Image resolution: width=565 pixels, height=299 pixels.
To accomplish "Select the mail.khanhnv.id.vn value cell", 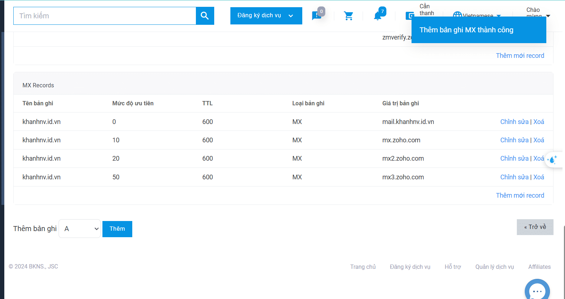I will pos(408,122).
